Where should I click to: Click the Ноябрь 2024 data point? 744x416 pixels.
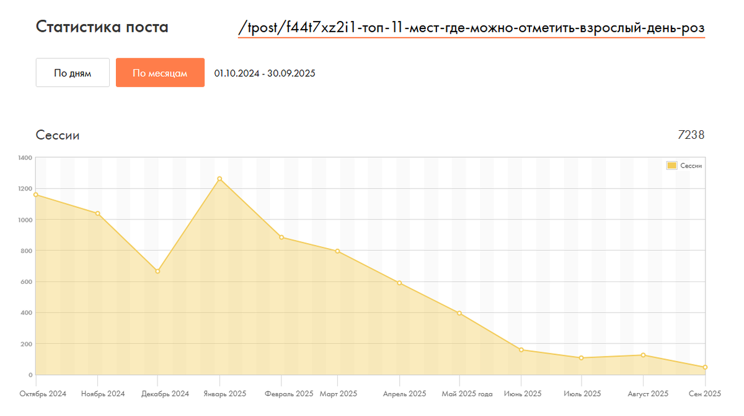[x=97, y=213]
